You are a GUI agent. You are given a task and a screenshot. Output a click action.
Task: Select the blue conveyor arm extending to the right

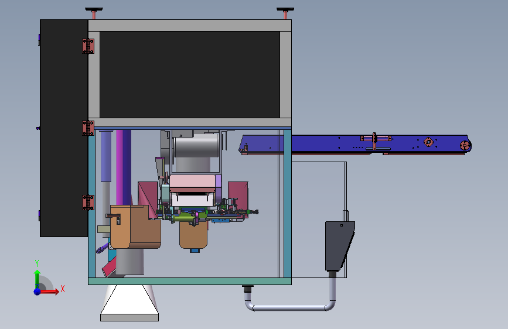(354, 144)
